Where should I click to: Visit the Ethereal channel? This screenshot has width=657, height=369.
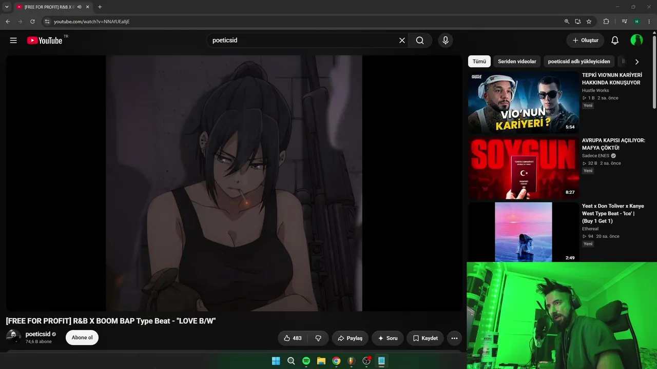coord(590,229)
